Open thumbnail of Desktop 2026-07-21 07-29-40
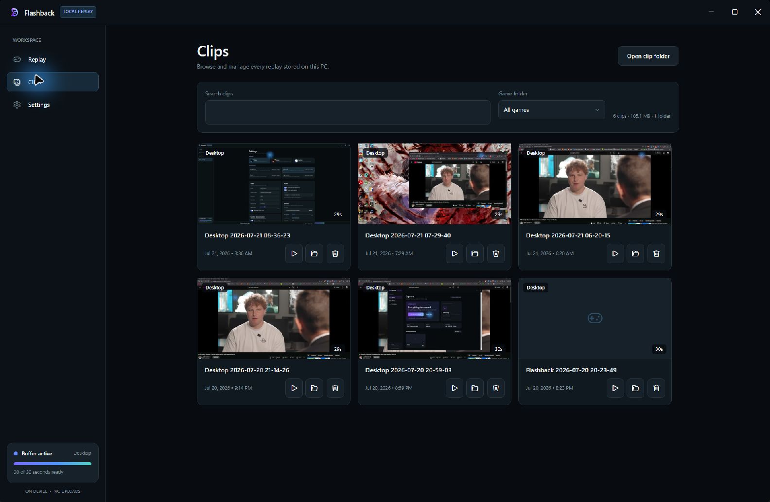This screenshot has width=770, height=502. 434,184
